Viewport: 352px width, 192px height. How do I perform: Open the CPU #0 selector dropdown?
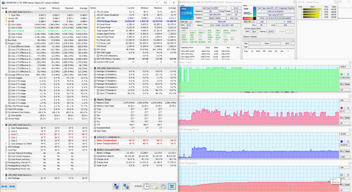[x=186, y=22]
